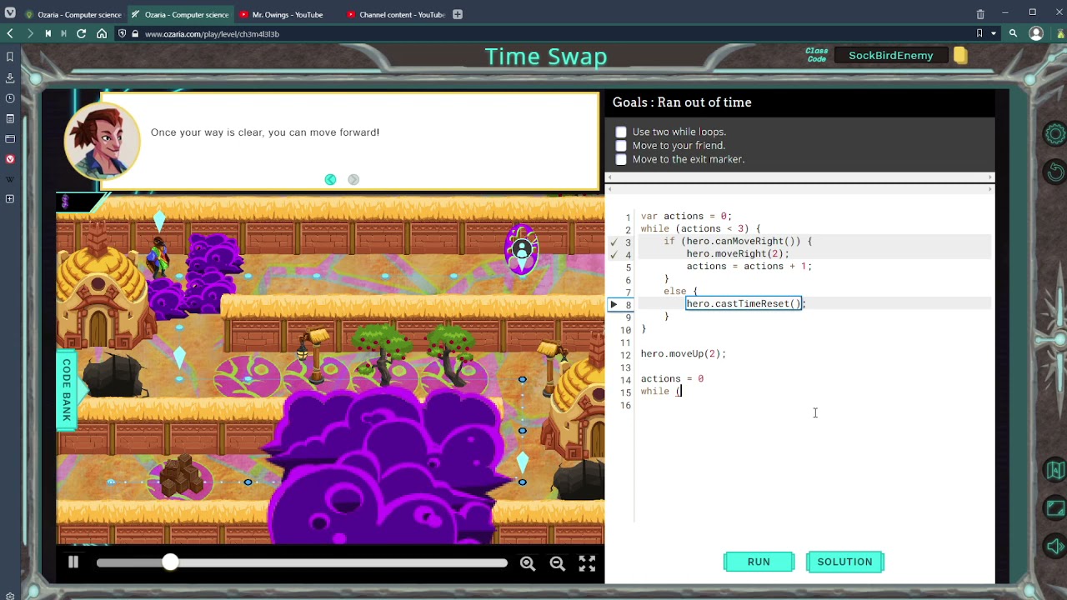Click code line 'hero.moveUp(2);'
Viewport: 1067px width, 600px height.
(683, 353)
